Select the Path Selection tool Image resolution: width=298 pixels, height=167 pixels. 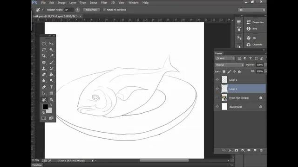(44, 93)
